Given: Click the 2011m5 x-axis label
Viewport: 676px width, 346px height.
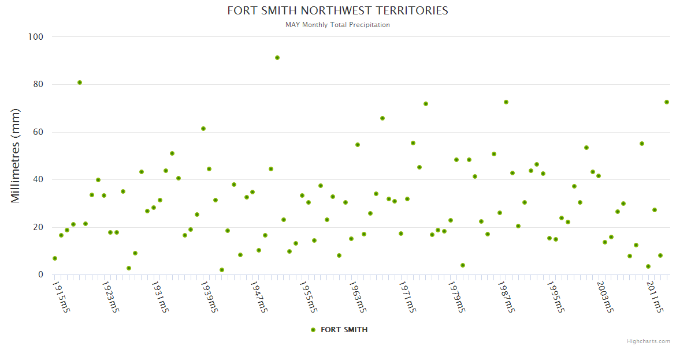Looking at the screenshot, I should (x=655, y=297).
